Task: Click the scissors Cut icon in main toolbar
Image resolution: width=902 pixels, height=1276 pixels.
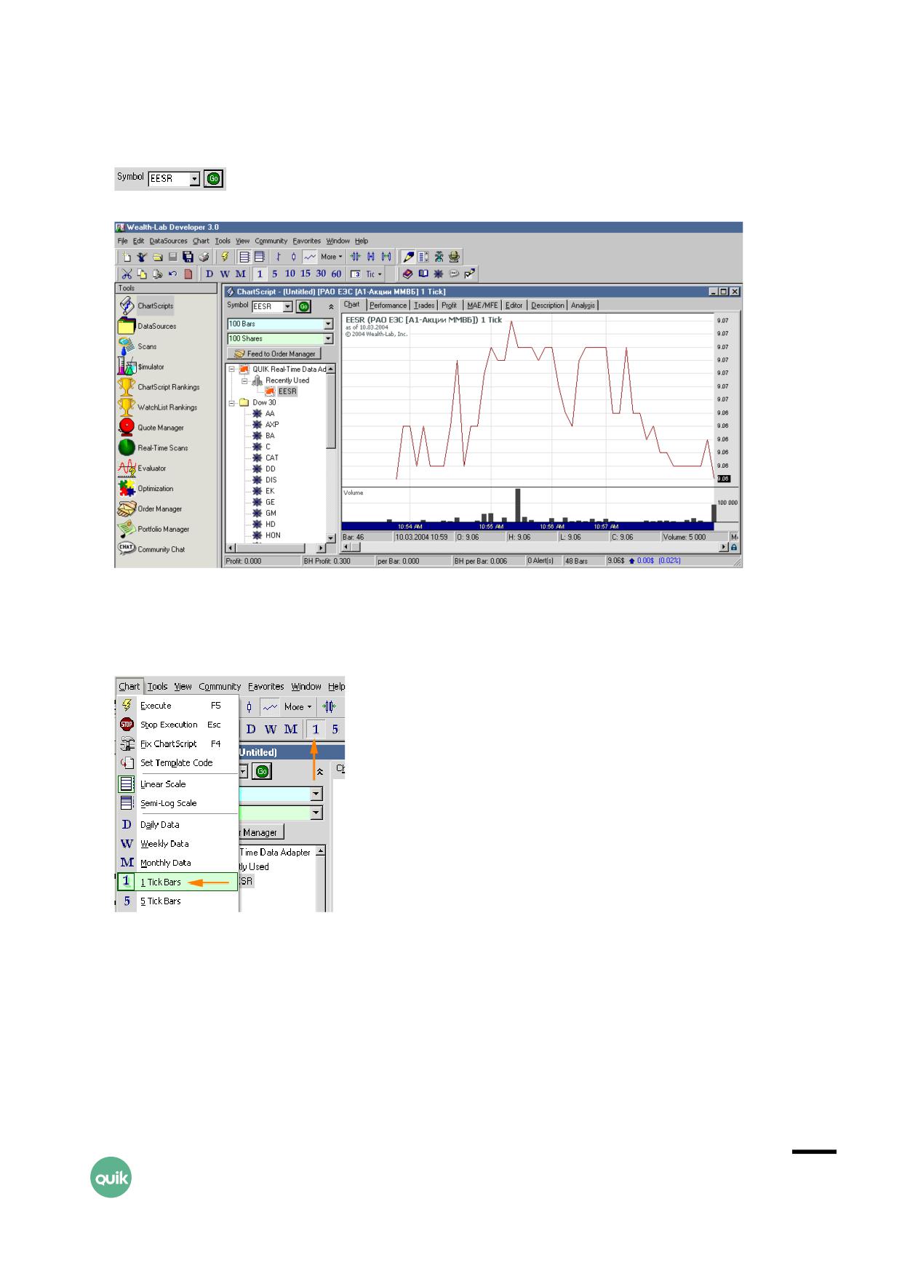Action: pos(127,274)
